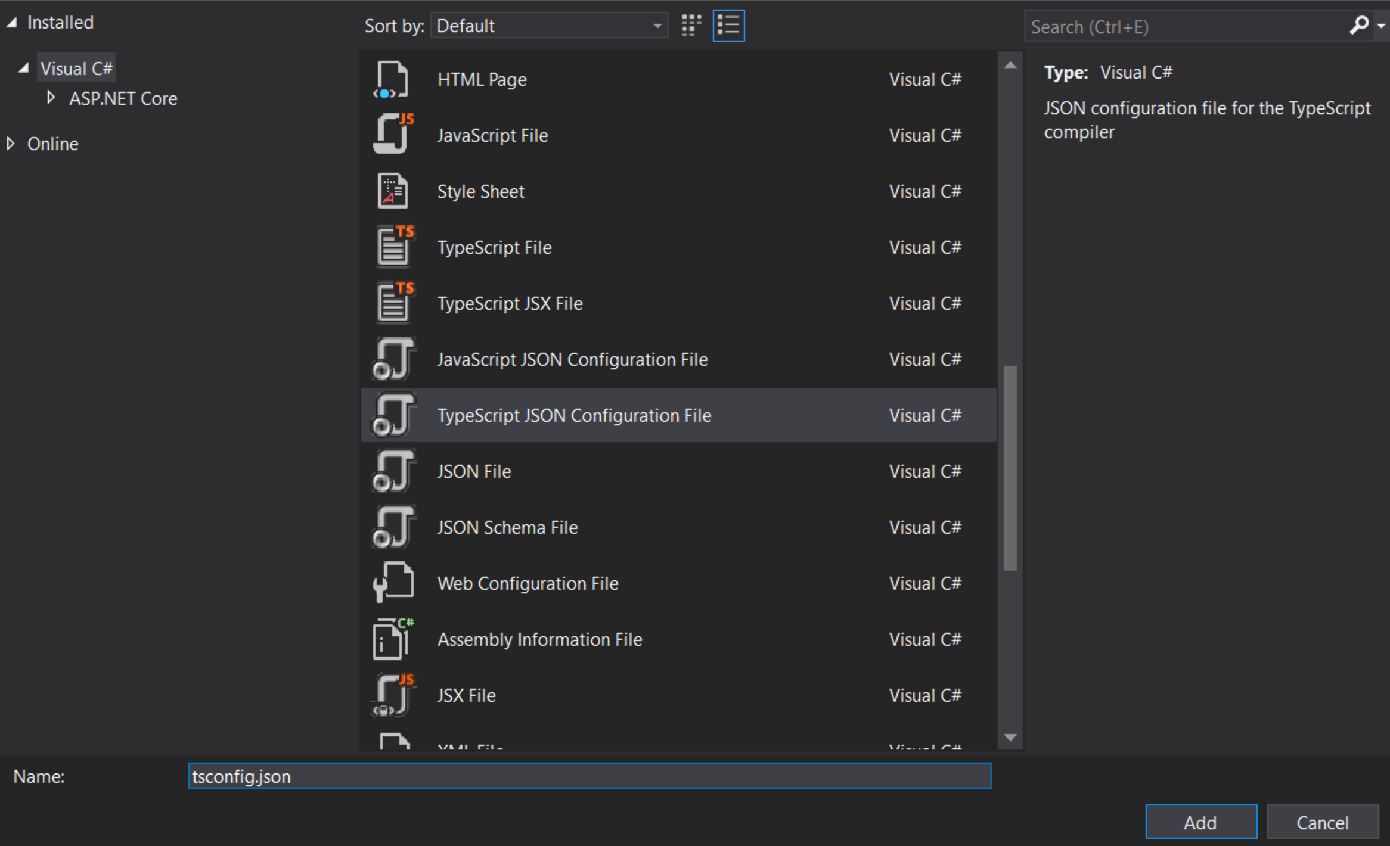Select the Style Sheet template icon

click(392, 191)
